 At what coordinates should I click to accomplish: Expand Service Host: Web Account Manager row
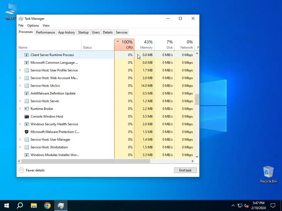20,78
